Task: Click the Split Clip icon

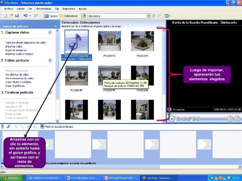Action: tap(230, 118)
